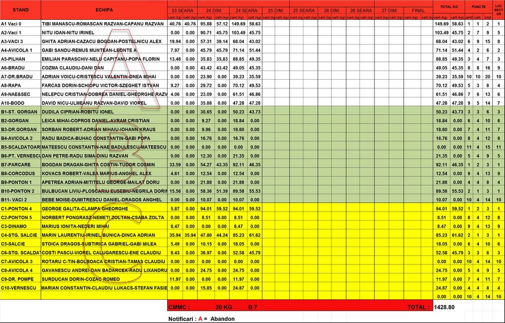This screenshot has width=505, height=323.
Task: Select stand cell B3-DR.GORGAN
Action: pyautogui.click(x=20, y=129)
